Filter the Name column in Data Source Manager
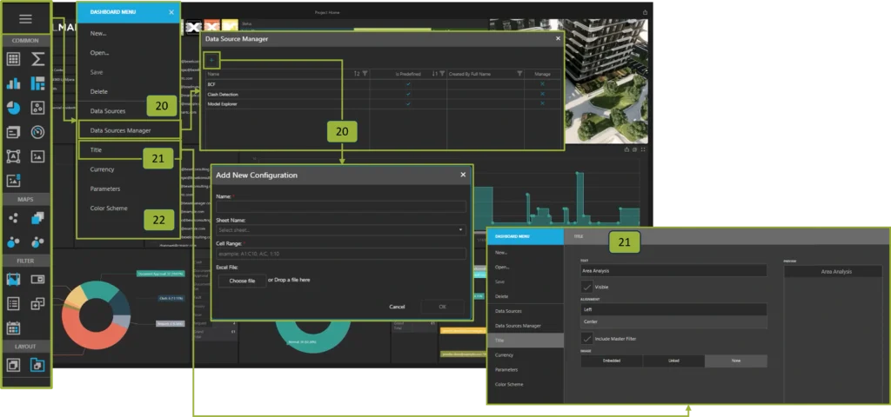Screen dimensions: 891x417 (x=365, y=74)
